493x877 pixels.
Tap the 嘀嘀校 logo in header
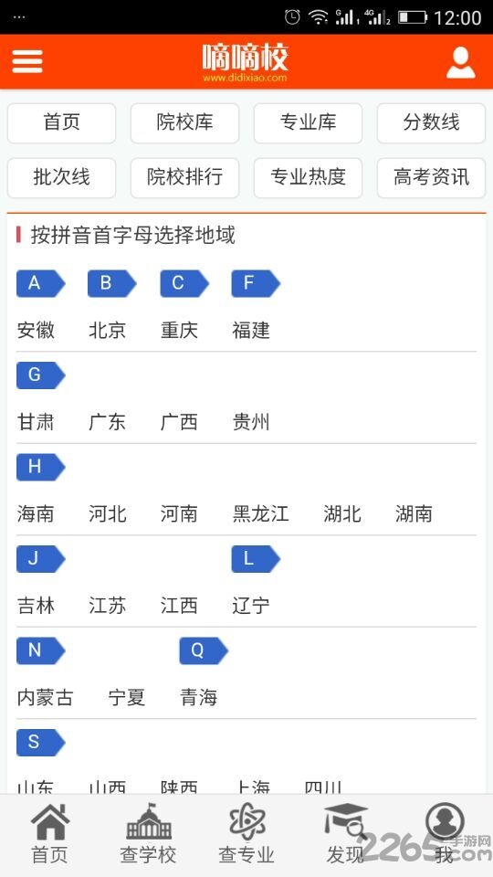coord(246,63)
